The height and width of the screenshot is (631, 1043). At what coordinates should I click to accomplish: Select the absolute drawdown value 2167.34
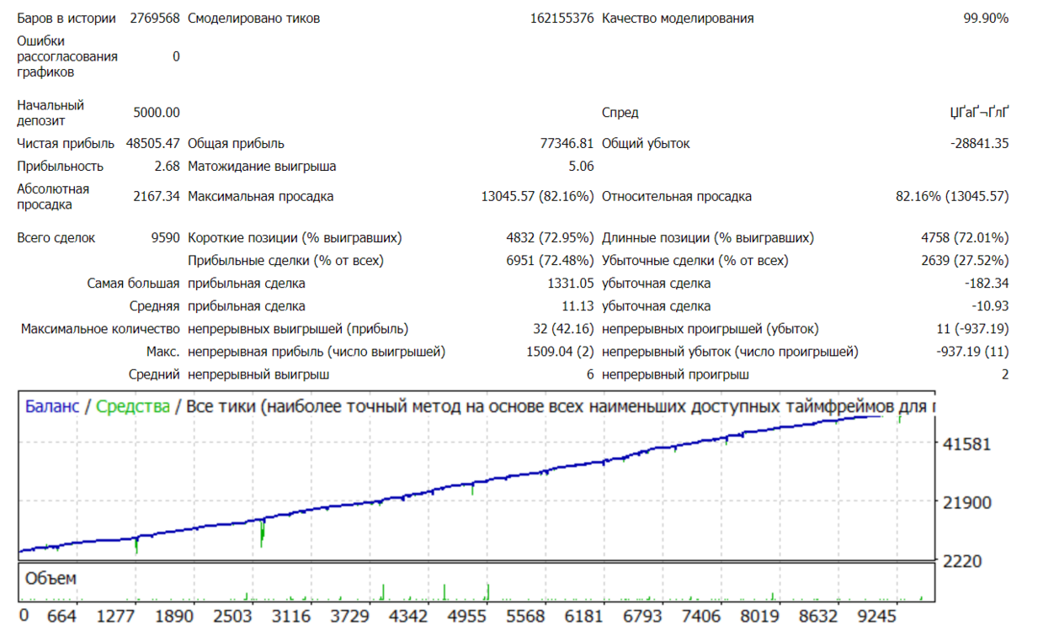[x=157, y=197]
